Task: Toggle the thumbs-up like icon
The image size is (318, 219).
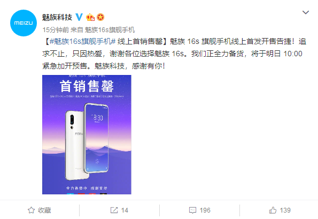Action: click(273, 210)
